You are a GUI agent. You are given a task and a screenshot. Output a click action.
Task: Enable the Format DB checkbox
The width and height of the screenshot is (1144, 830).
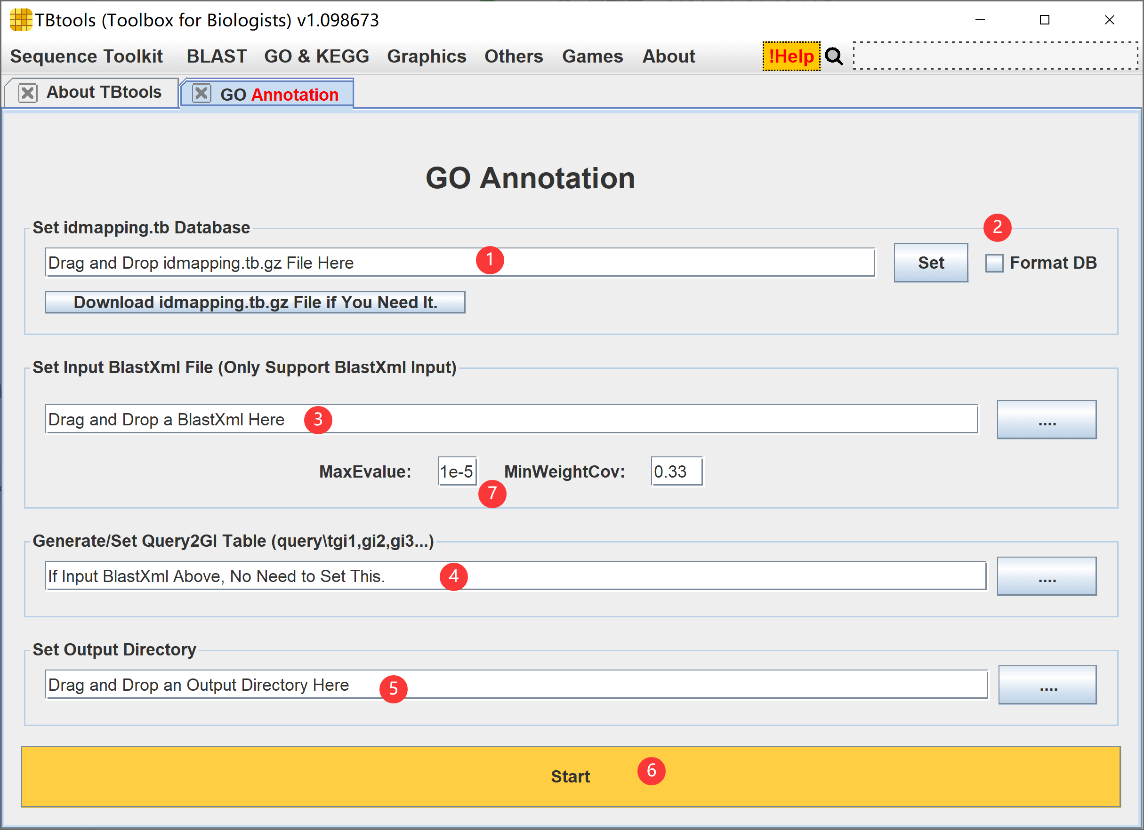(x=994, y=263)
